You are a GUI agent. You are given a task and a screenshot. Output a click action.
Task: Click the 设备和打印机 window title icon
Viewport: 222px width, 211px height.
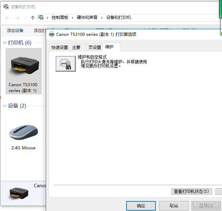pyautogui.click(x=6, y=7)
